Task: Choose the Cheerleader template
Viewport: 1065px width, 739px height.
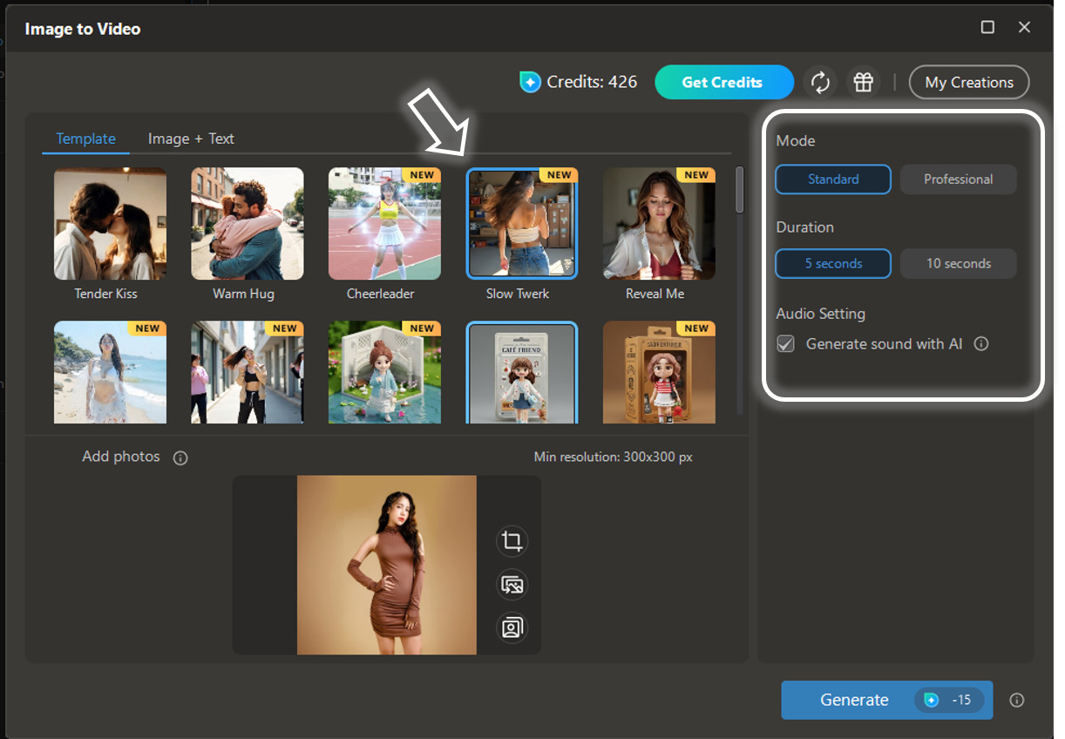Action: [384, 223]
